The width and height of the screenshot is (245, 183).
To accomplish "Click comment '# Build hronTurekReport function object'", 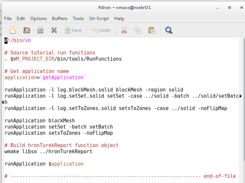I will coord(62,145).
